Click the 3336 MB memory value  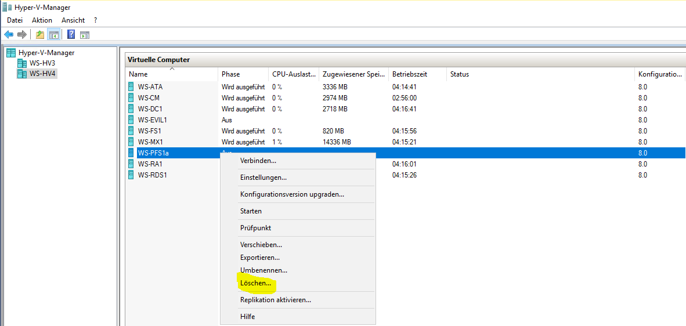(x=335, y=86)
